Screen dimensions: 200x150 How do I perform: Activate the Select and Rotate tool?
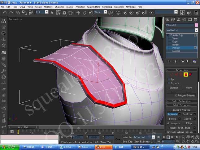[84, 13]
